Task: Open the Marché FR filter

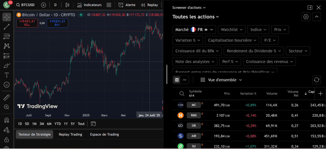Action: pyautogui.click(x=194, y=29)
